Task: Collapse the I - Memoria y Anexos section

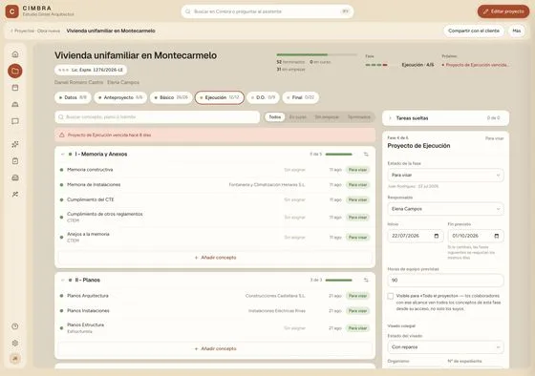Action: [62, 154]
